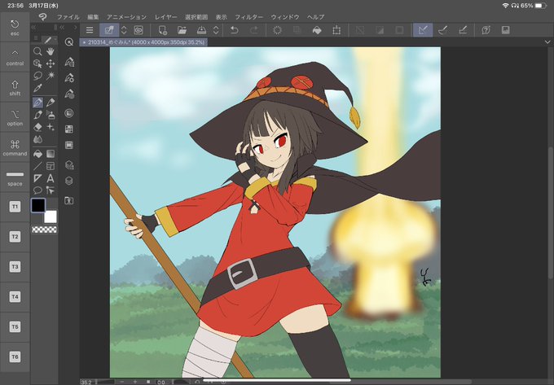The width and height of the screenshot is (554, 385).
Task: Click the Save icon in command bar
Action: tap(201, 30)
